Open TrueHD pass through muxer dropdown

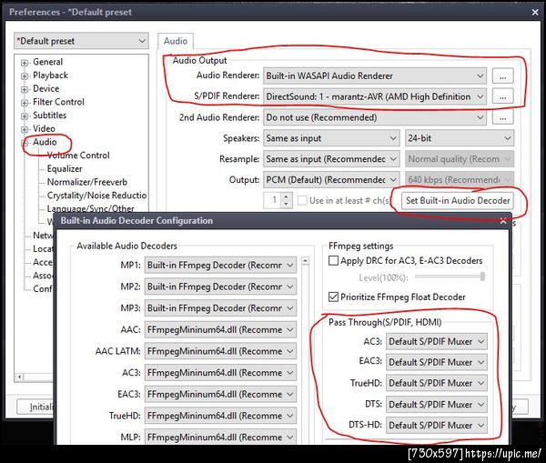click(437, 383)
